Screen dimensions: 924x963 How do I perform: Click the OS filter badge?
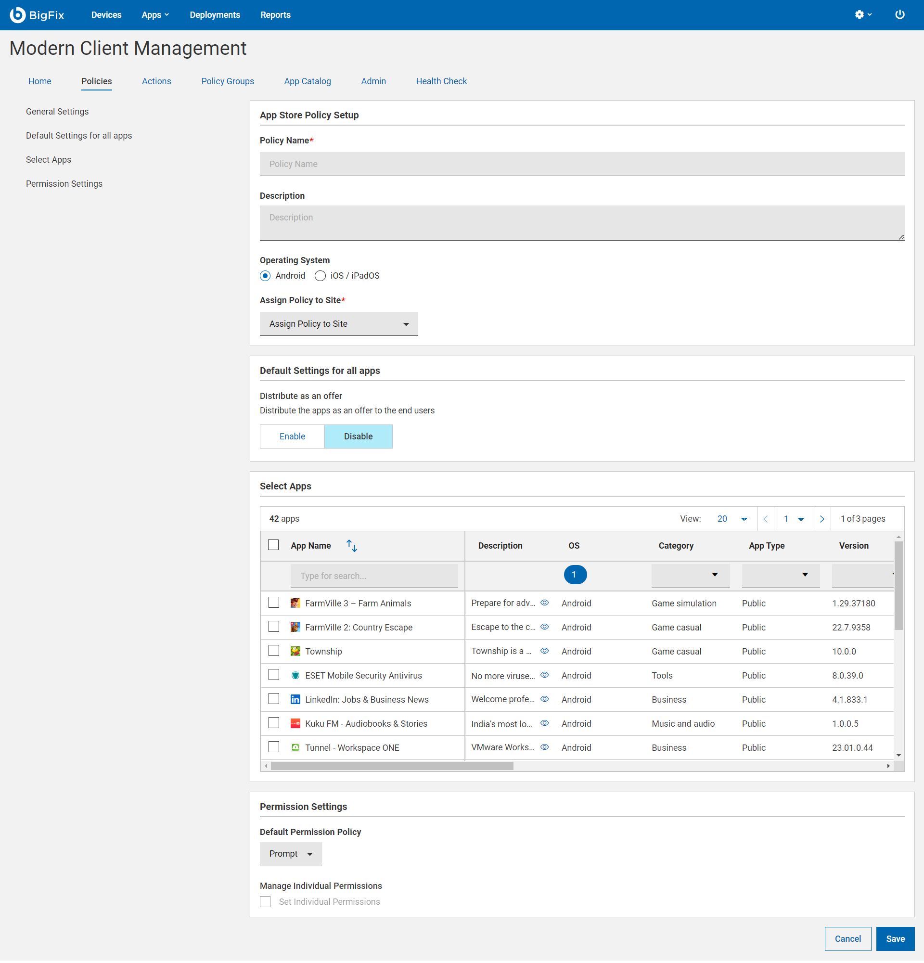coord(574,574)
